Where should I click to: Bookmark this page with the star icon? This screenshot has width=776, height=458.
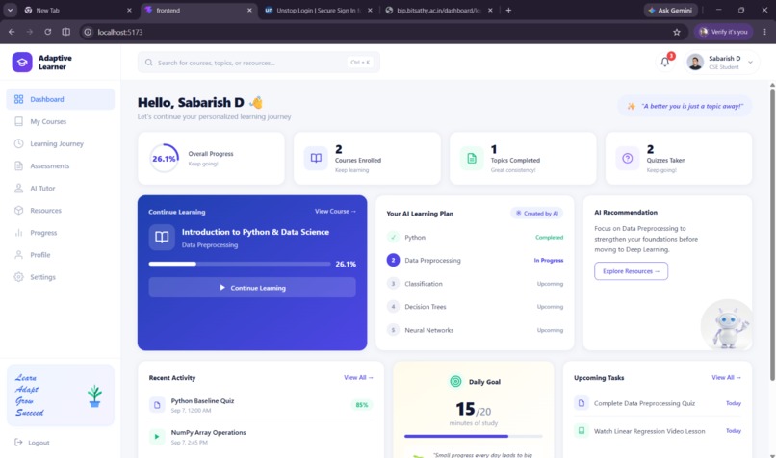click(x=677, y=32)
